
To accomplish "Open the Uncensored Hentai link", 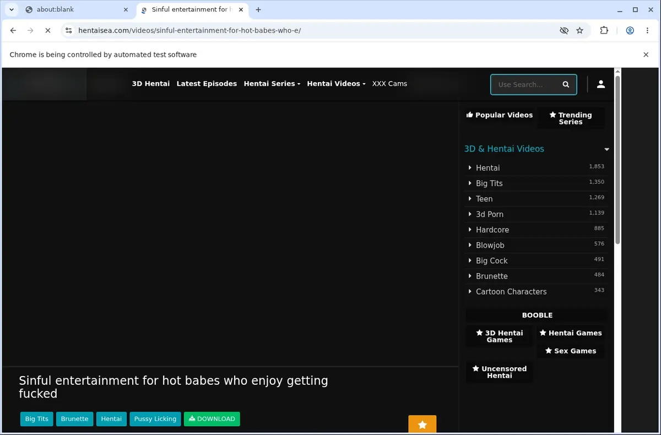I will [500, 372].
